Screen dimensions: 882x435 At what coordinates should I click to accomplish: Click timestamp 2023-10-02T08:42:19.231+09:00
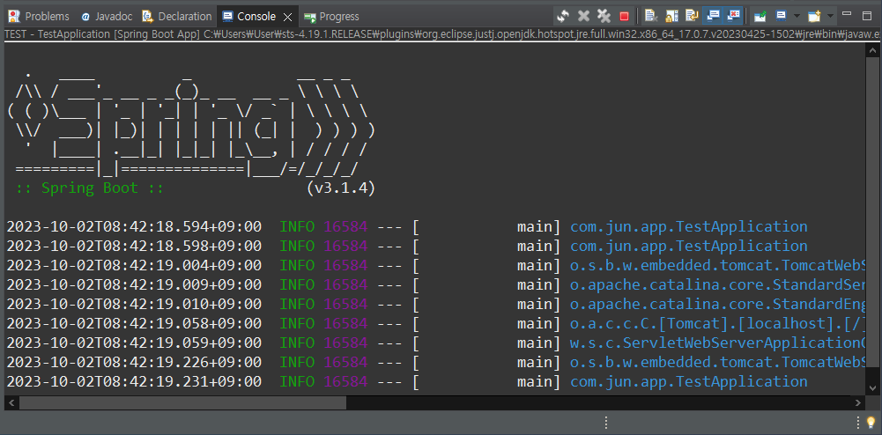pos(135,381)
